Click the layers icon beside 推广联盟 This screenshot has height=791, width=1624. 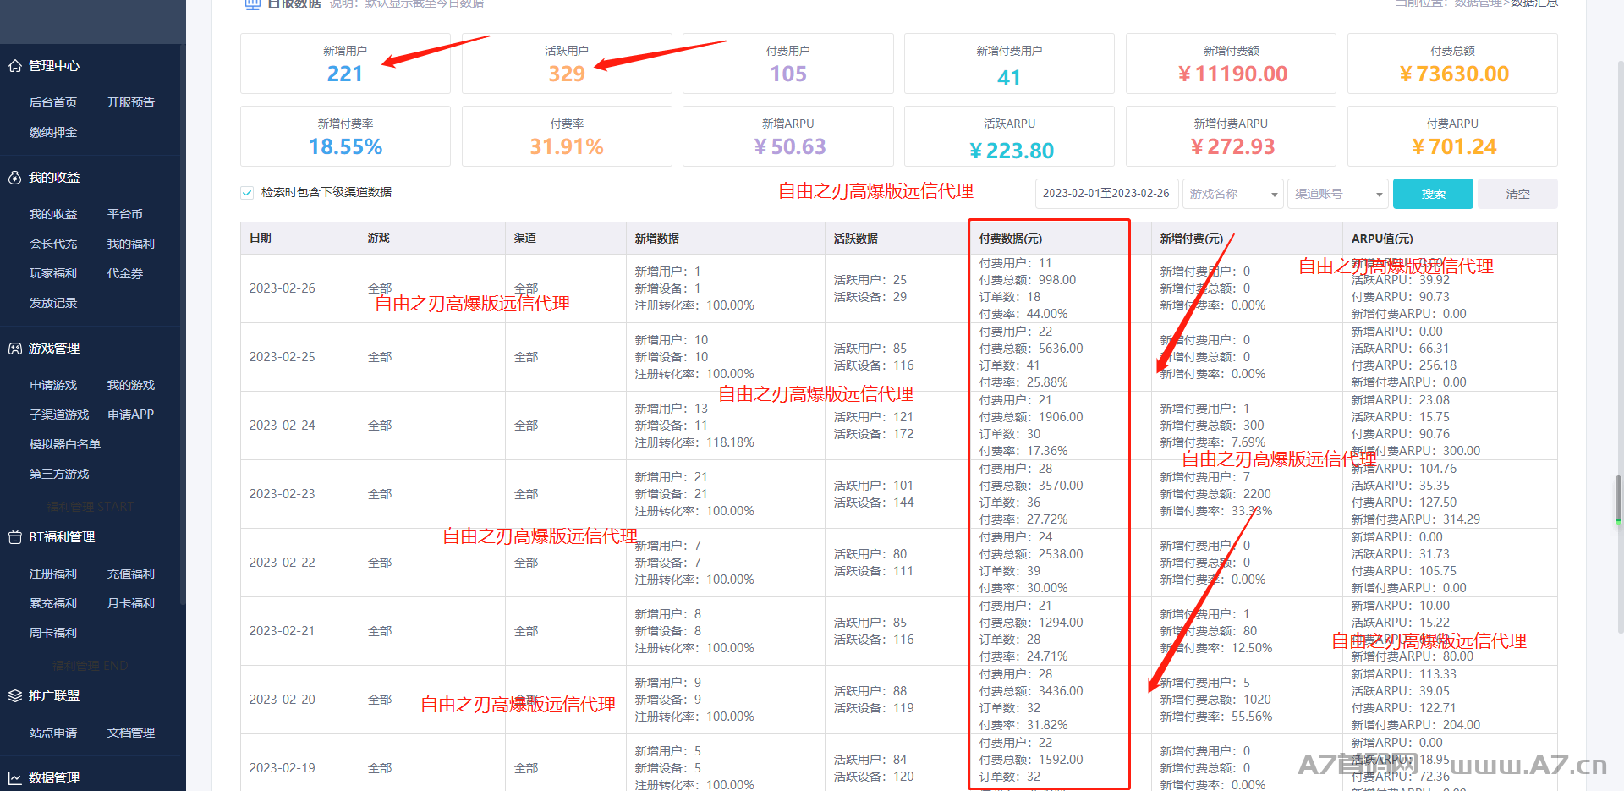coord(14,696)
